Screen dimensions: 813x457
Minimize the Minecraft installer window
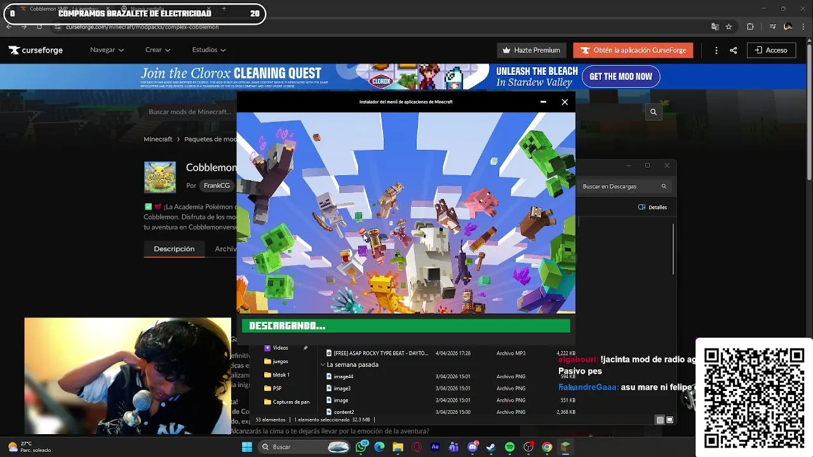click(543, 102)
